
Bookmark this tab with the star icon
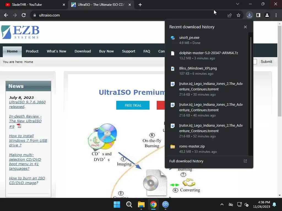(238, 15)
